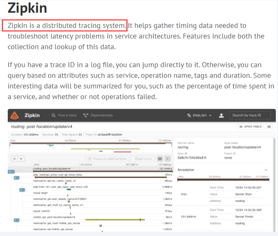The image size is (278, 236).
Task: Click the right chevron beside eye icon
Action: coord(168,159)
